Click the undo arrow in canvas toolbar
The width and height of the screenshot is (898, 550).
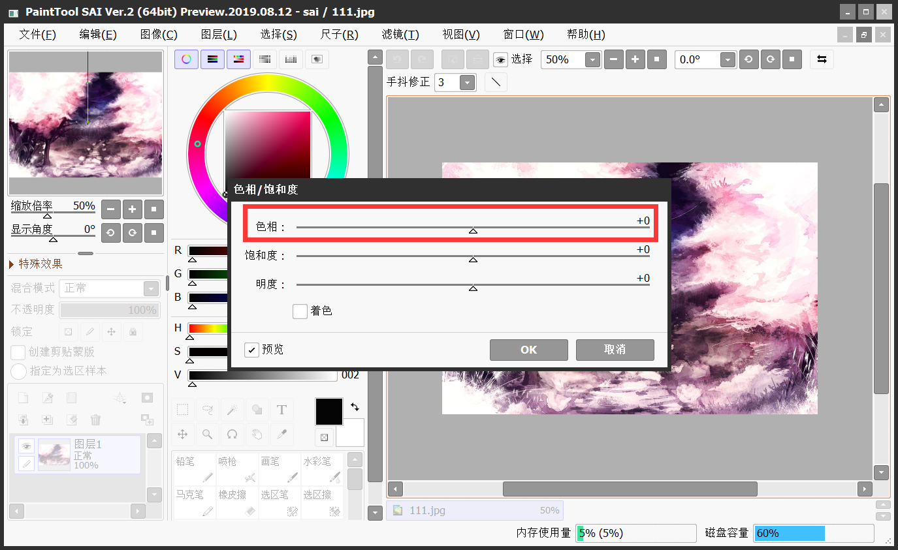(397, 59)
